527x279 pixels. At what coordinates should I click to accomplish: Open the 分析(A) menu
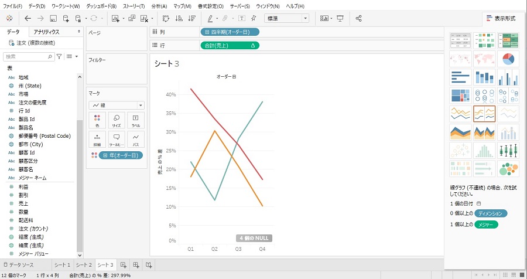pyautogui.click(x=159, y=6)
